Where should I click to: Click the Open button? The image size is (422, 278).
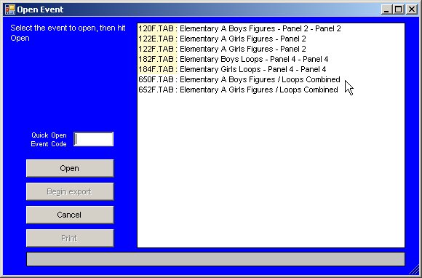[70, 168]
